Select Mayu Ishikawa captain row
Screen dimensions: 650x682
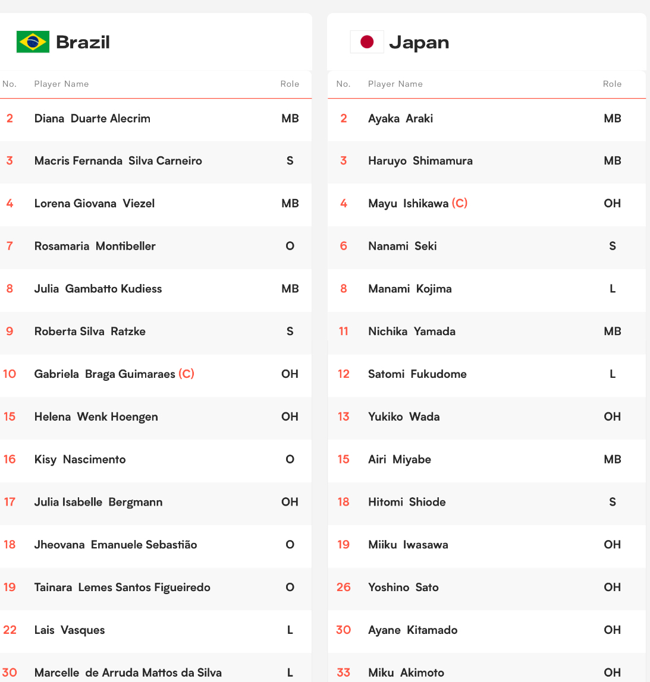click(486, 204)
